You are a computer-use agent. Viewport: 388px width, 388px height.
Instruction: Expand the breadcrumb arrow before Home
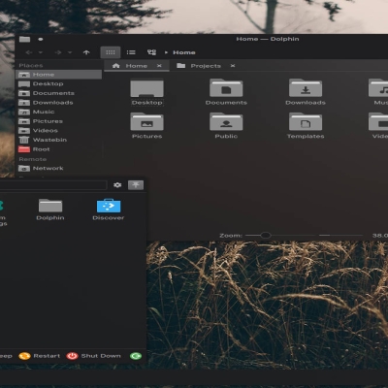(166, 52)
